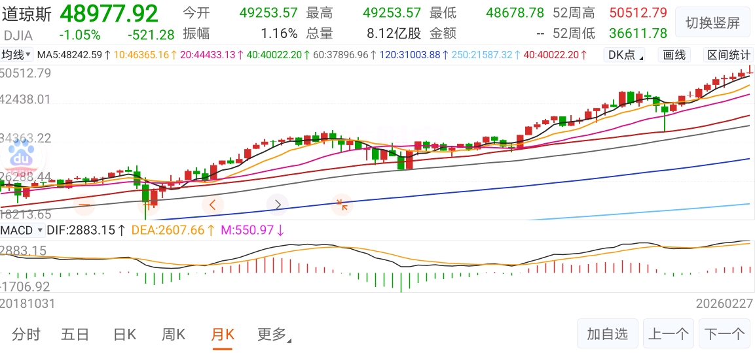Tap the 今开 value 49253.57
Image resolution: width=755 pixels, height=353 pixels.
[268, 12]
